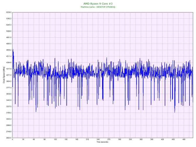Click the 210 tick on time axis
Viewport: 196px width, 147px height.
(87, 139)
